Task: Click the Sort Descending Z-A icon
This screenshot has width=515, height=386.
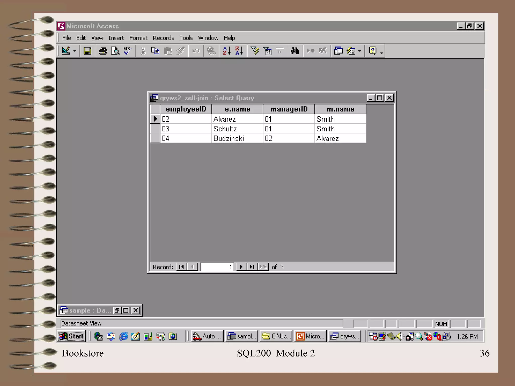Action: click(239, 51)
